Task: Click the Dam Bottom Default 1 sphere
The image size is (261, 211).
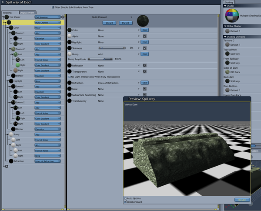Action: click(x=227, y=90)
